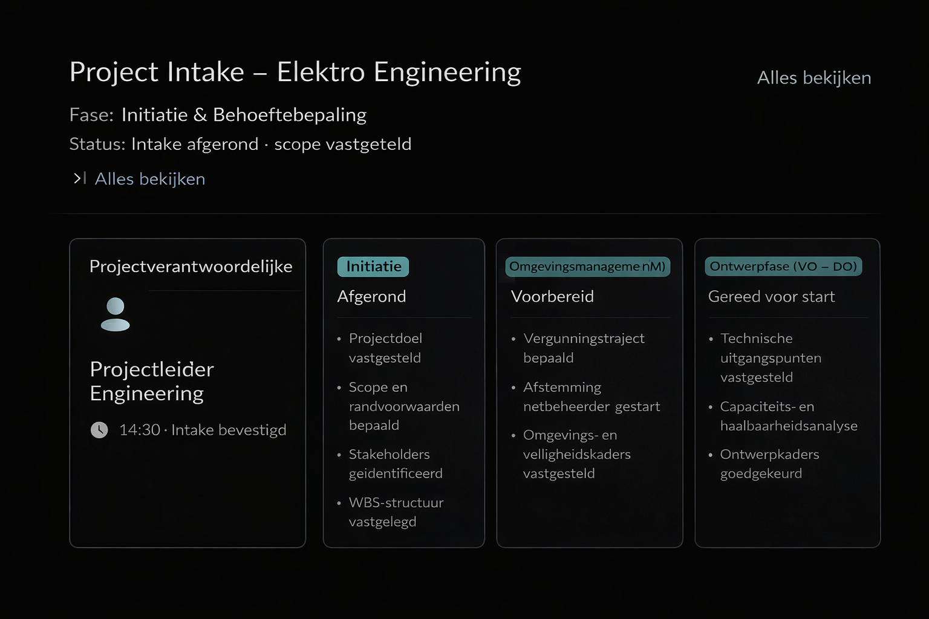929x619 pixels.
Task: Select Ontwerpkaders goedgekeurd list item
Action: (769, 464)
